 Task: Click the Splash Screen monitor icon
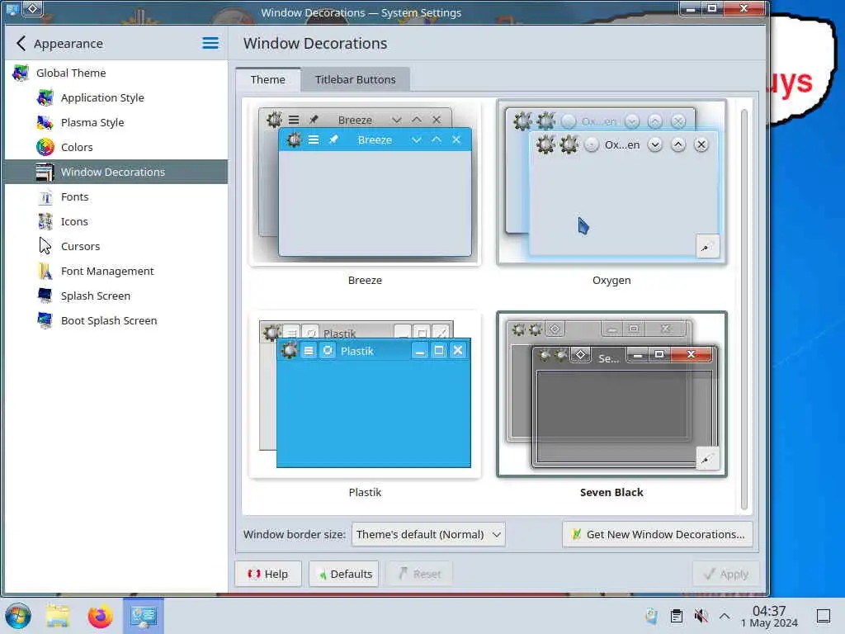point(45,296)
